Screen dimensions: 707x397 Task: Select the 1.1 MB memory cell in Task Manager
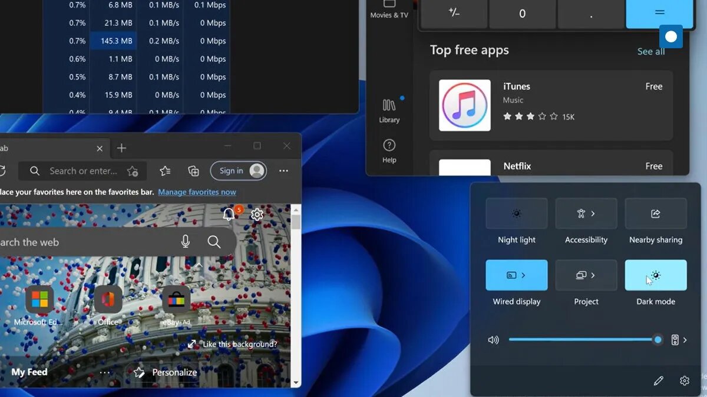click(113, 59)
